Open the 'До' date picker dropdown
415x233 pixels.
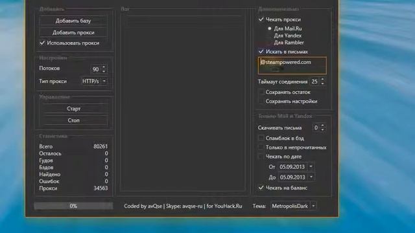tap(311, 177)
